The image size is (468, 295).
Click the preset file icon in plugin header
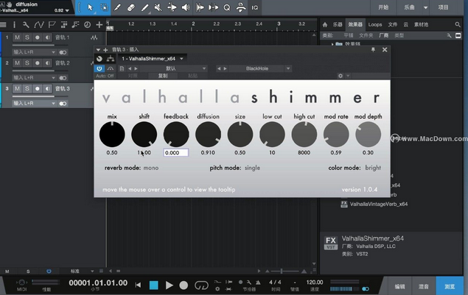[122, 68]
